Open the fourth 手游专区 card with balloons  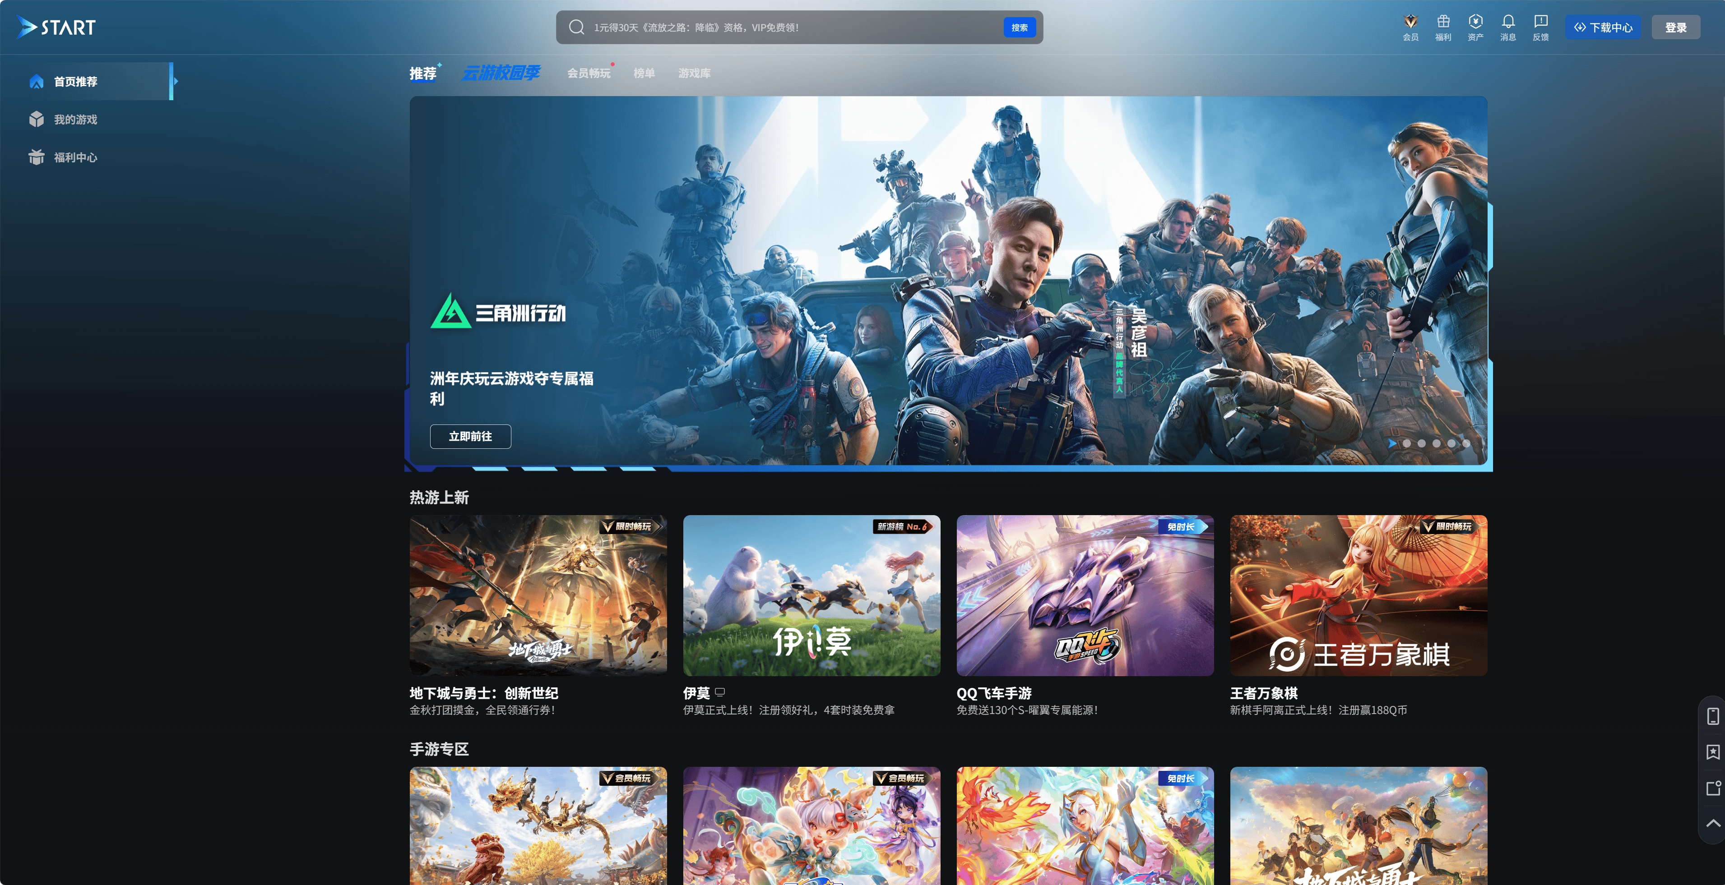(x=1359, y=826)
